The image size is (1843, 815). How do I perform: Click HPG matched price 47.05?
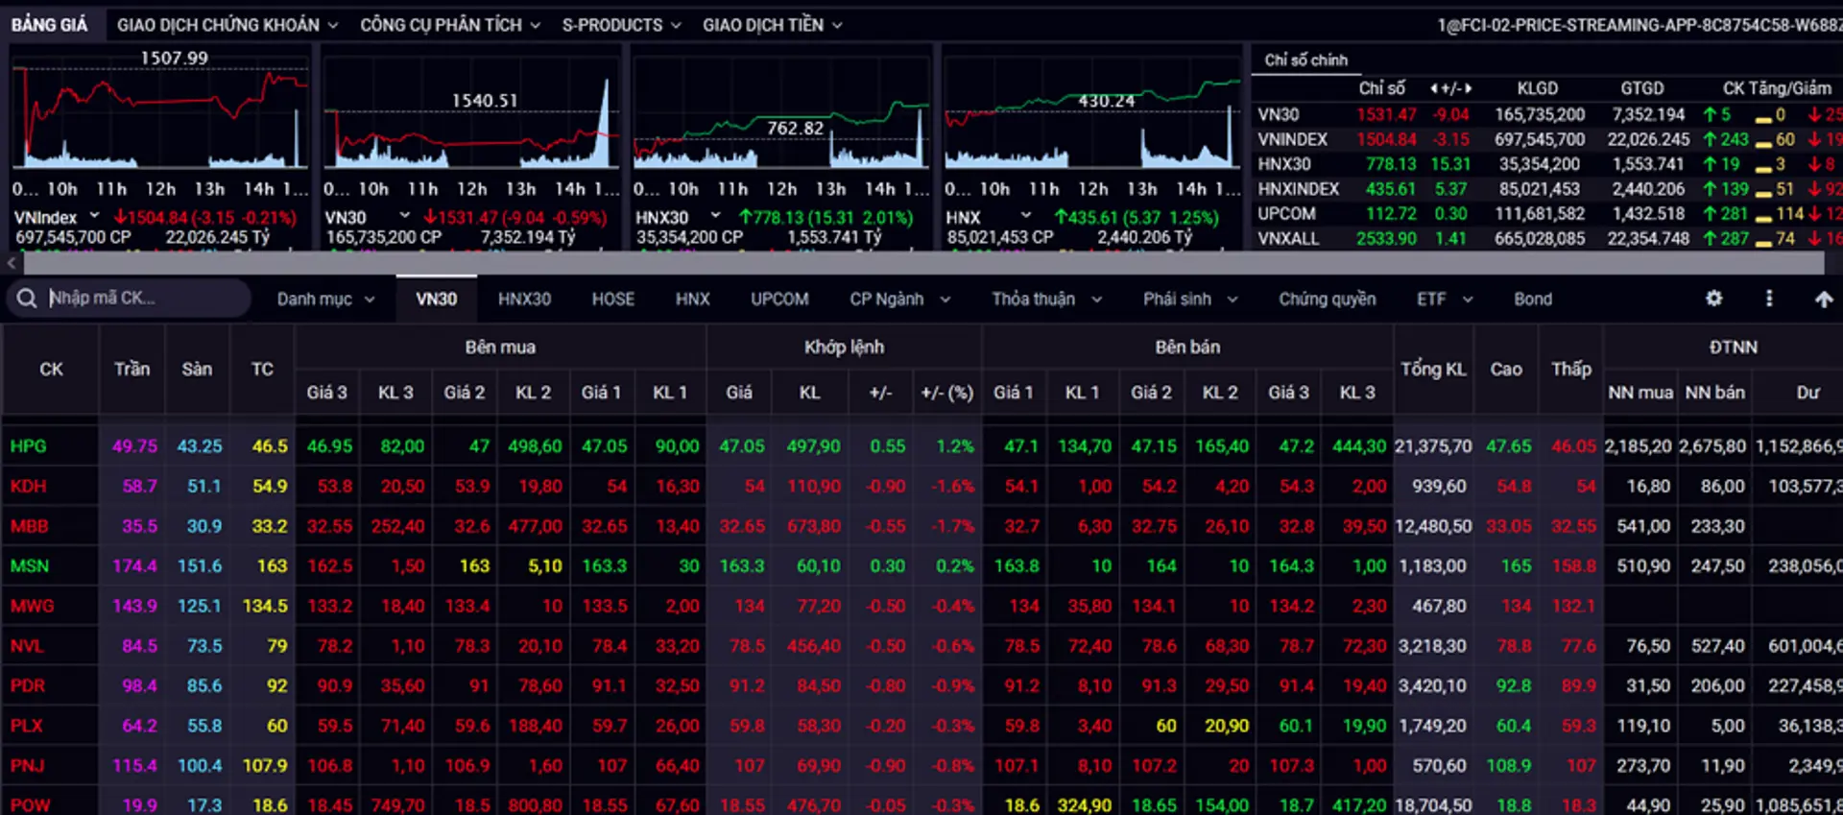point(742,446)
